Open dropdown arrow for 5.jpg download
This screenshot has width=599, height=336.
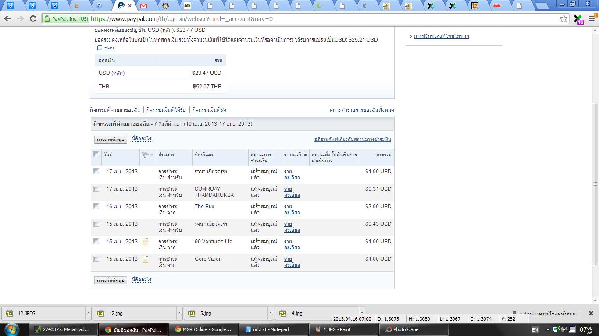pos(271,313)
